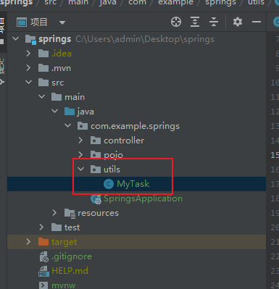Screen dimensions: 279x289
Task: Collapse the springs root project node
Action: (16, 39)
